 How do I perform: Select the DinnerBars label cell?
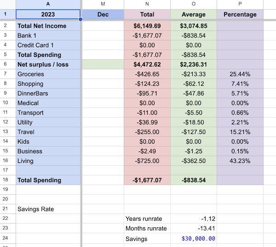pos(48,94)
